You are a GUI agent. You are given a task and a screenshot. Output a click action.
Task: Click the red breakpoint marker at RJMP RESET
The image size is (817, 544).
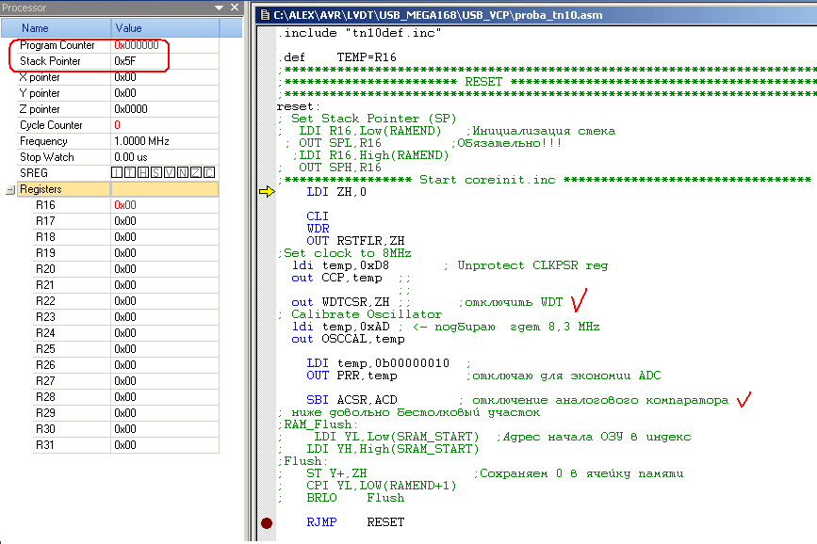tap(267, 522)
